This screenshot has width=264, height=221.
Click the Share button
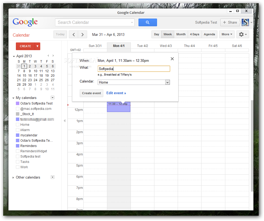(x=230, y=23)
